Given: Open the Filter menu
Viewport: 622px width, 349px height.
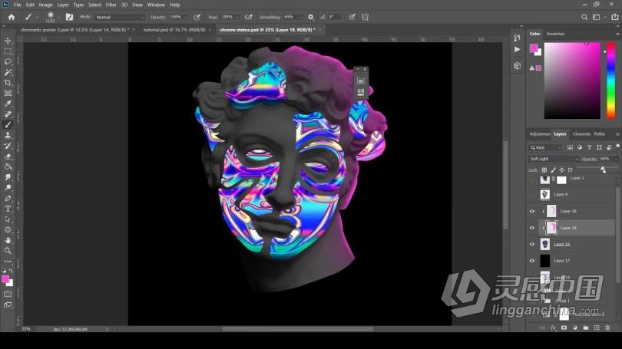Looking at the screenshot, I should (111, 5).
